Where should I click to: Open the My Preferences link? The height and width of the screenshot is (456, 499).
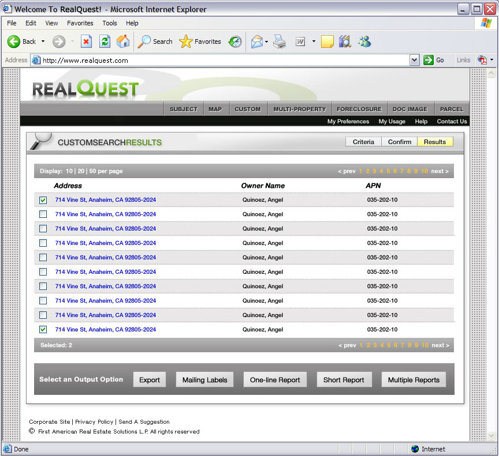348,121
